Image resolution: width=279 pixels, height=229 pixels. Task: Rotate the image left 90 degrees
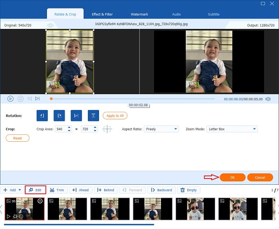pyautogui.click(x=42, y=116)
